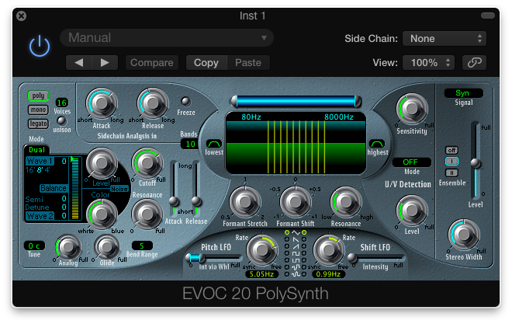
Task: Enable mono mode
Action: [38, 110]
